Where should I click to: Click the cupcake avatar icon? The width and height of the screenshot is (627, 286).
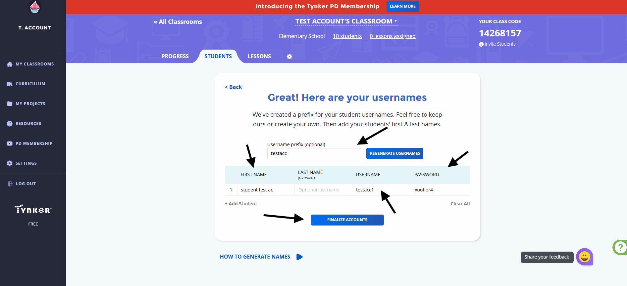tap(34, 7)
